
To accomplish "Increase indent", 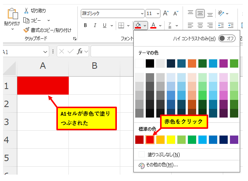I will (x=231, y=25).
